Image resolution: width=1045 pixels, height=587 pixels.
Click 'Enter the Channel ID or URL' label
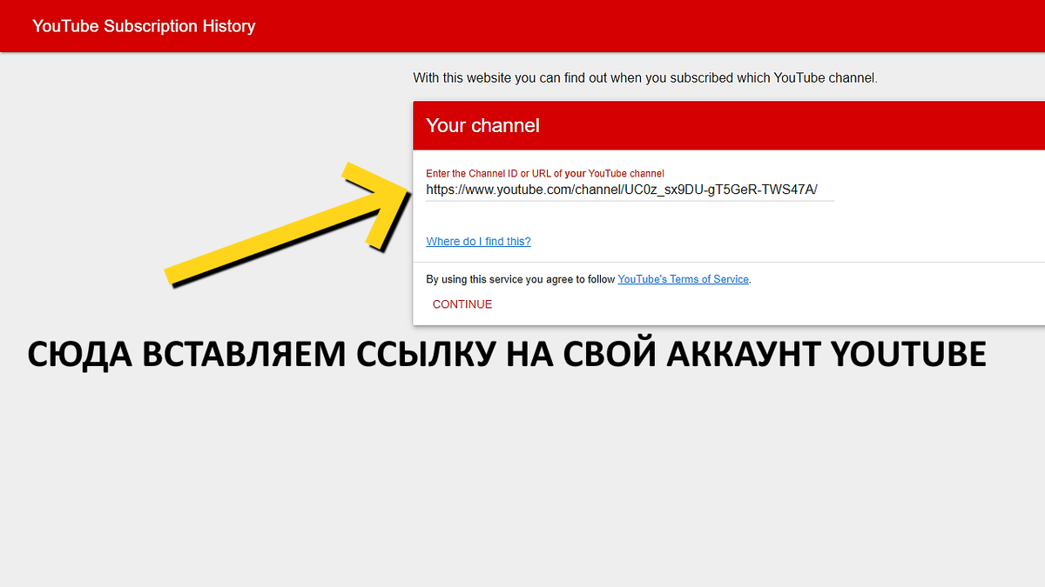pos(545,173)
